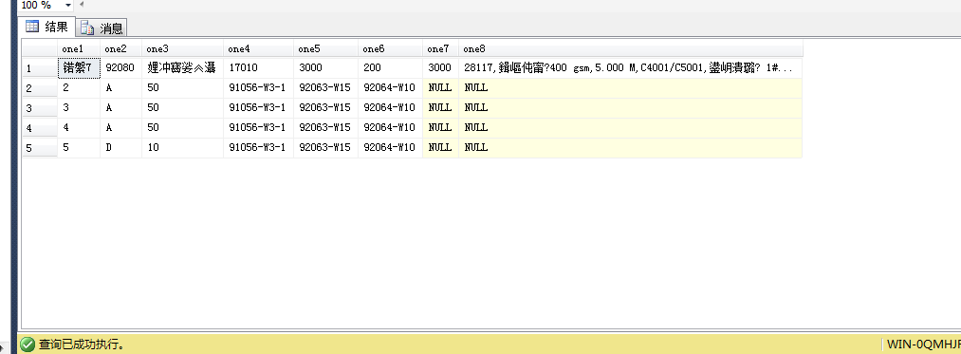Switch to the 消息 messages tab
Image resolution: width=961 pixels, height=354 pixels.
(x=102, y=28)
